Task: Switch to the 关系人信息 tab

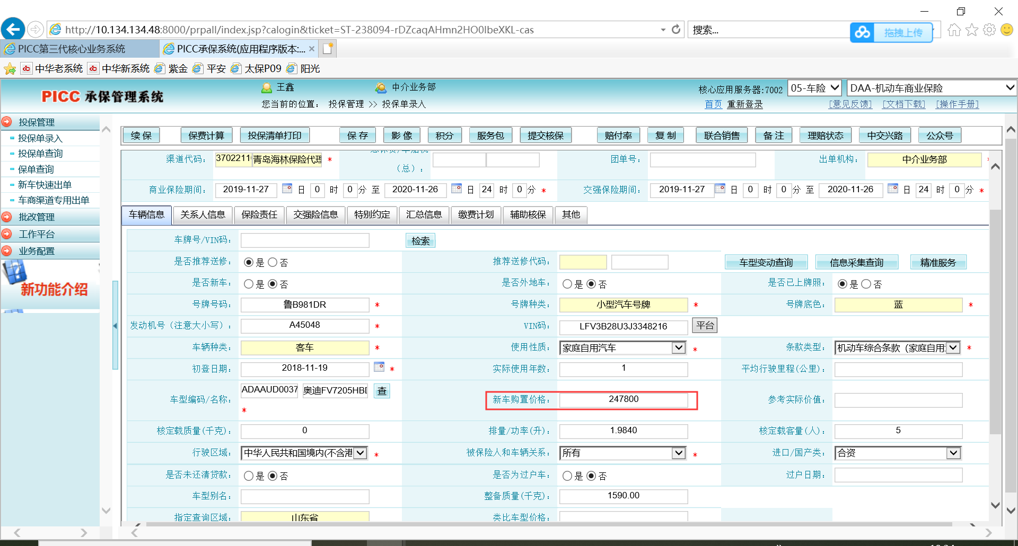Action: (203, 214)
